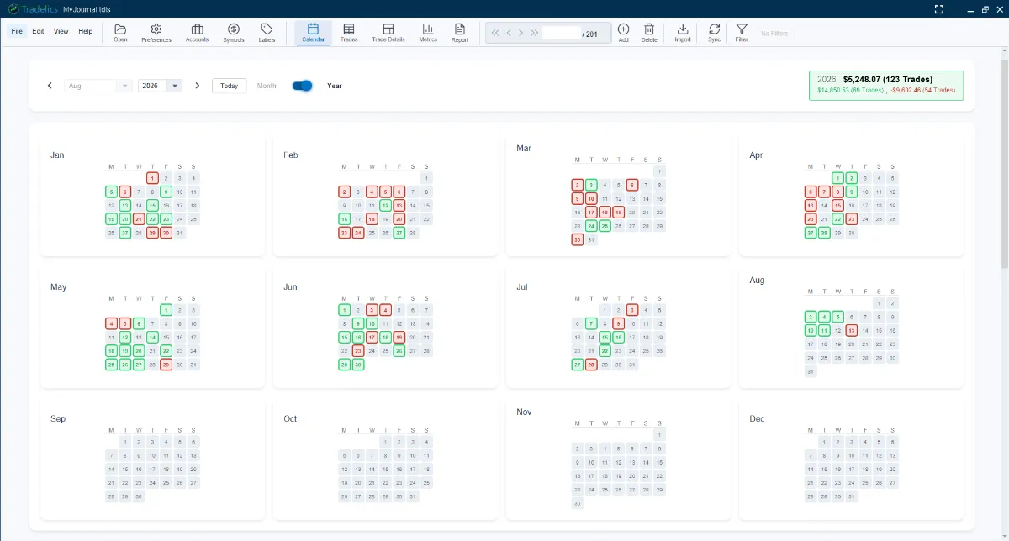Image resolution: width=1009 pixels, height=541 pixels.
Task: Open the Labels tag icon
Action: tap(267, 33)
